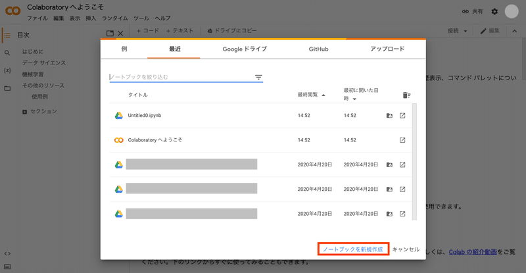The width and height of the screenshot is (526, 273).
Task: Open the command palette icon at bottom
Action: click(7, 267)
